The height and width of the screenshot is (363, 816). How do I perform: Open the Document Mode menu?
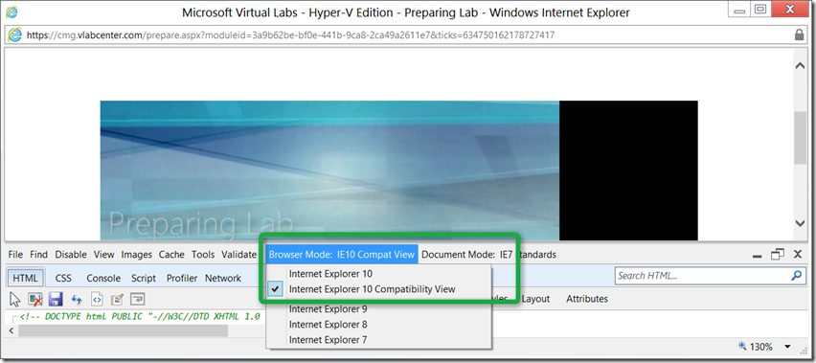488,255
